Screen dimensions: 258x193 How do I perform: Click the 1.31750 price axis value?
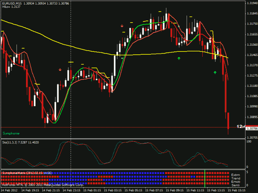252,24
